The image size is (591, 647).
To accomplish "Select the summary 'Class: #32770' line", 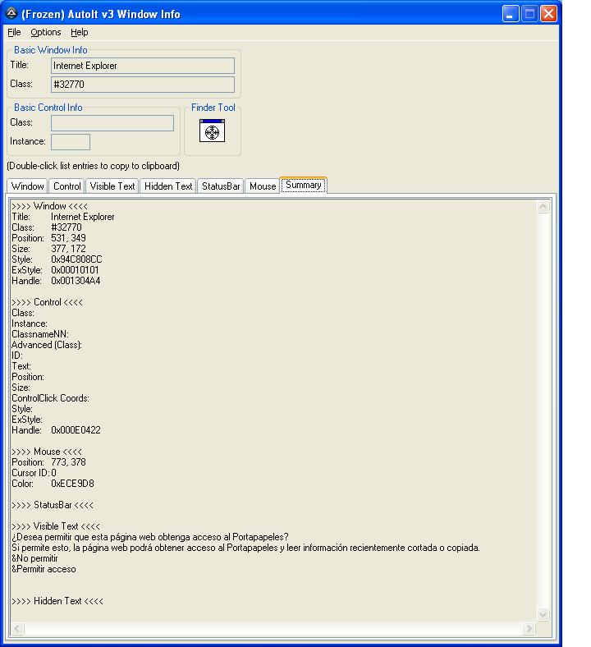I will click(47, 227).
